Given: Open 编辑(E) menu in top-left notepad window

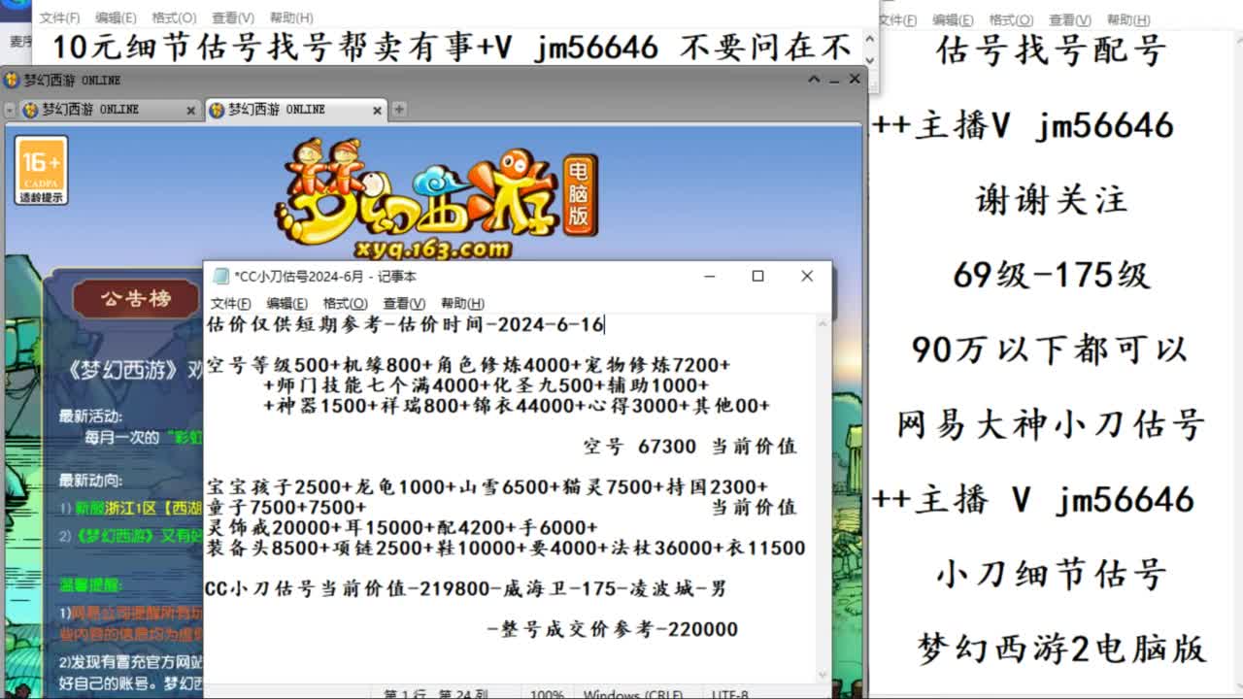Looking at the screenshot, I should click(116, 17).
